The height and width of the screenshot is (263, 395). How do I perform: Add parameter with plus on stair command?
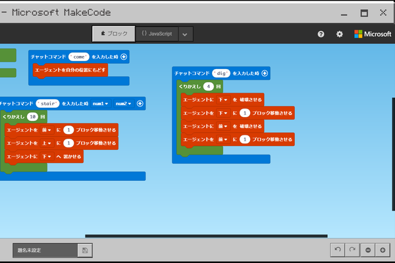pyautogui.click(x=140, y=103)
